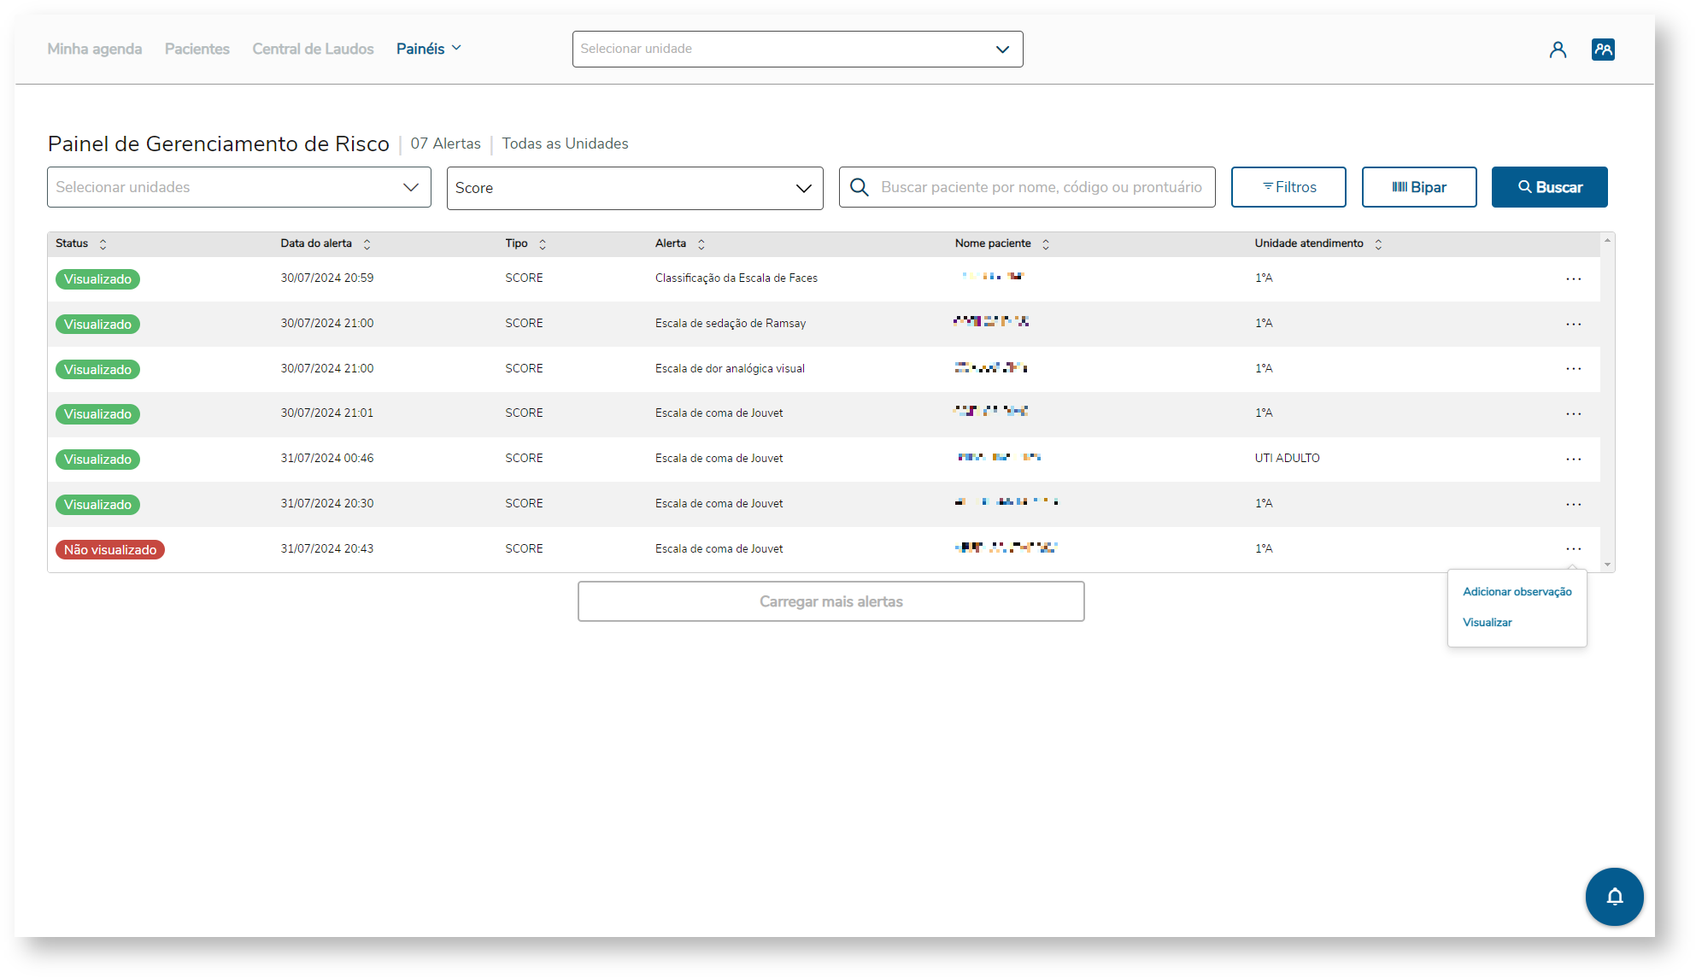The image size is (1696, 978).
Task: Click sort arrows on Status column
Action: (x=103, y=244)
